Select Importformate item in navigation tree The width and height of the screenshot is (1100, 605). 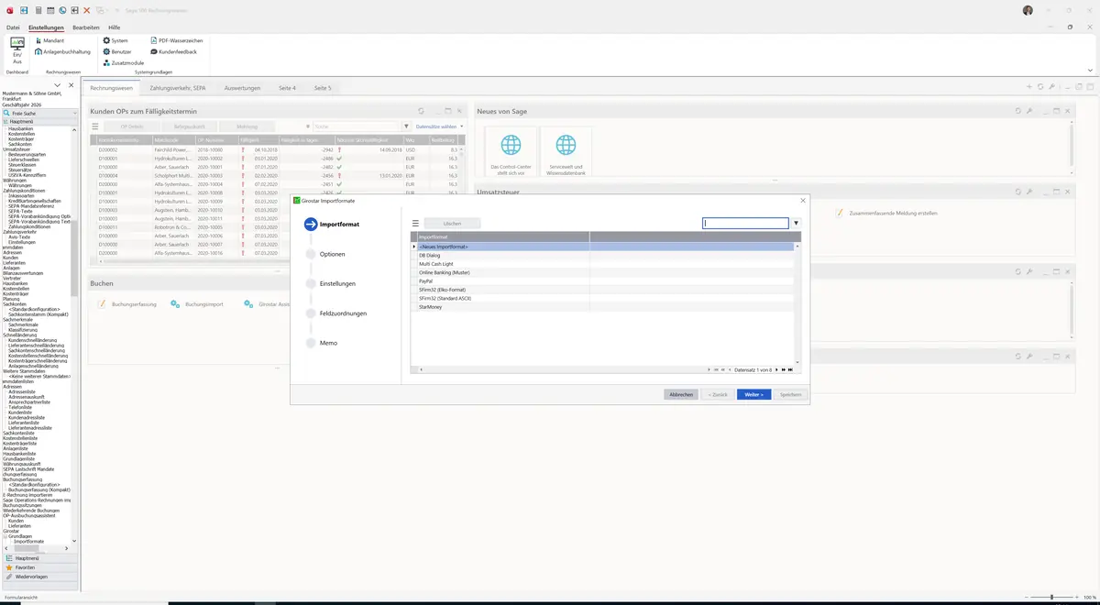[28, 542]
